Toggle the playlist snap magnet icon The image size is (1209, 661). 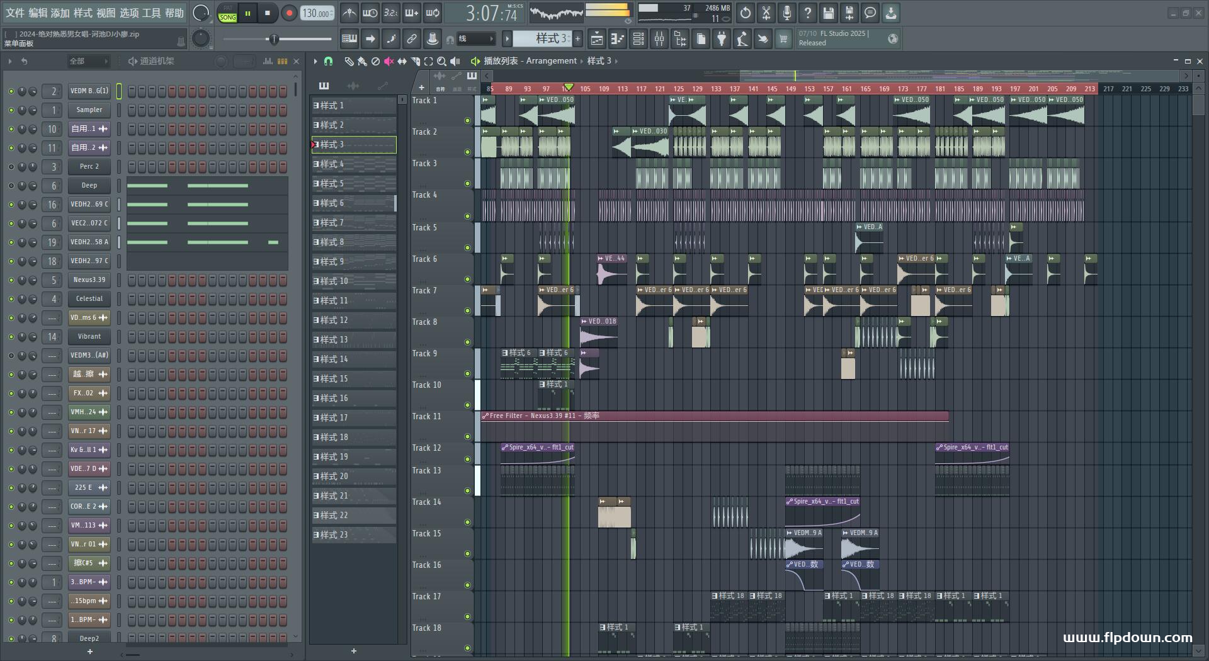328,61
